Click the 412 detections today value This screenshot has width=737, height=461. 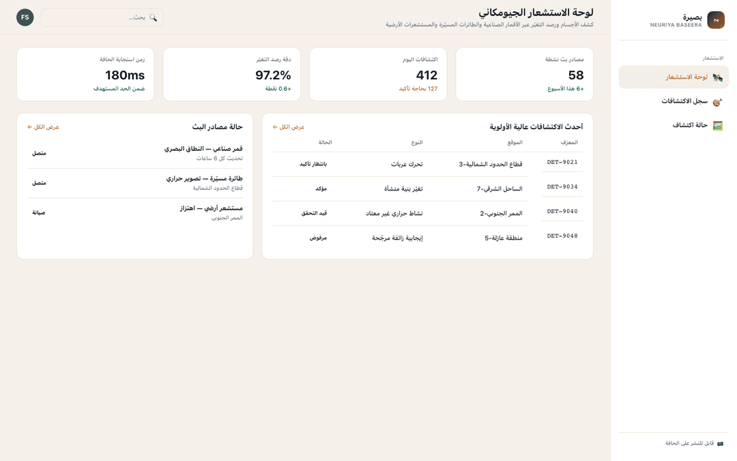click(427, 75)
